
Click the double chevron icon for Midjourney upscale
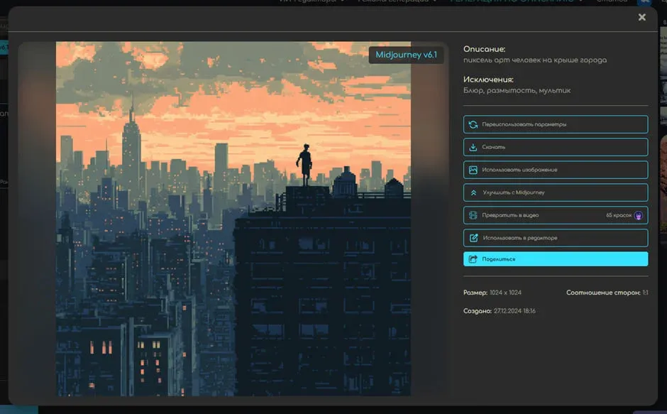click(473, 192)
